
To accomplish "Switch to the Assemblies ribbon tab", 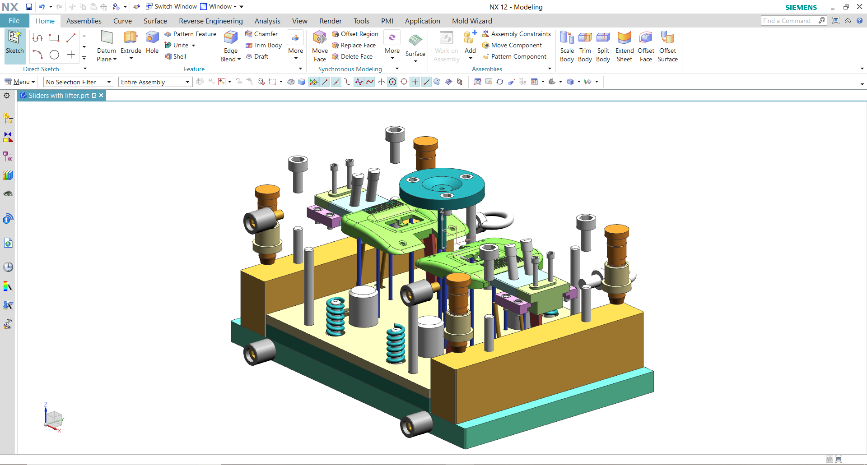I will (84, 21).
